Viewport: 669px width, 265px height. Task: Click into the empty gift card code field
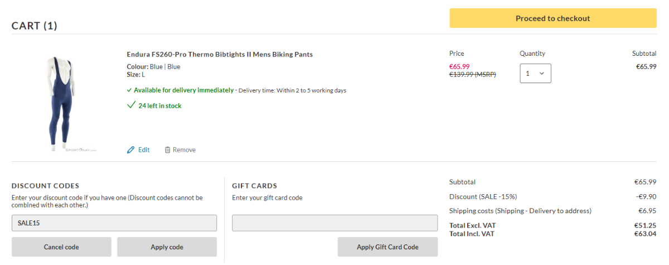coord(334,223)
